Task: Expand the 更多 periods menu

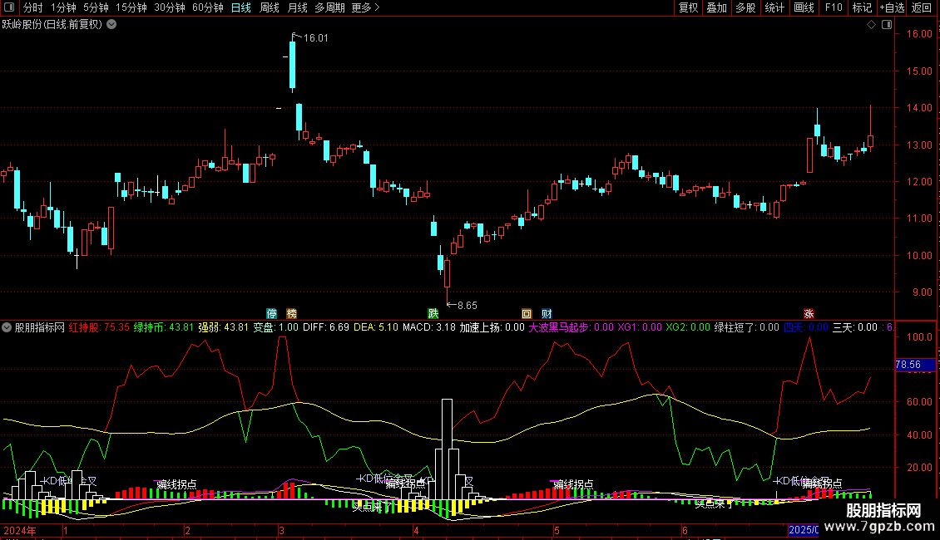Action: point(365,7)
